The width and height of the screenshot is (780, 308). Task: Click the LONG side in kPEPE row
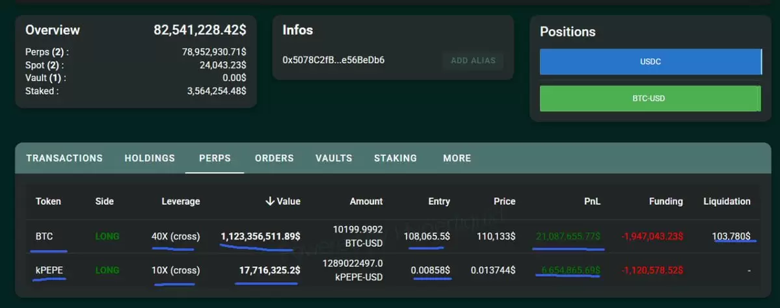coord(107,271)
